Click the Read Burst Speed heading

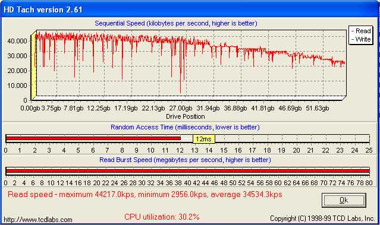pyautogui.click(x=185, y=160)
